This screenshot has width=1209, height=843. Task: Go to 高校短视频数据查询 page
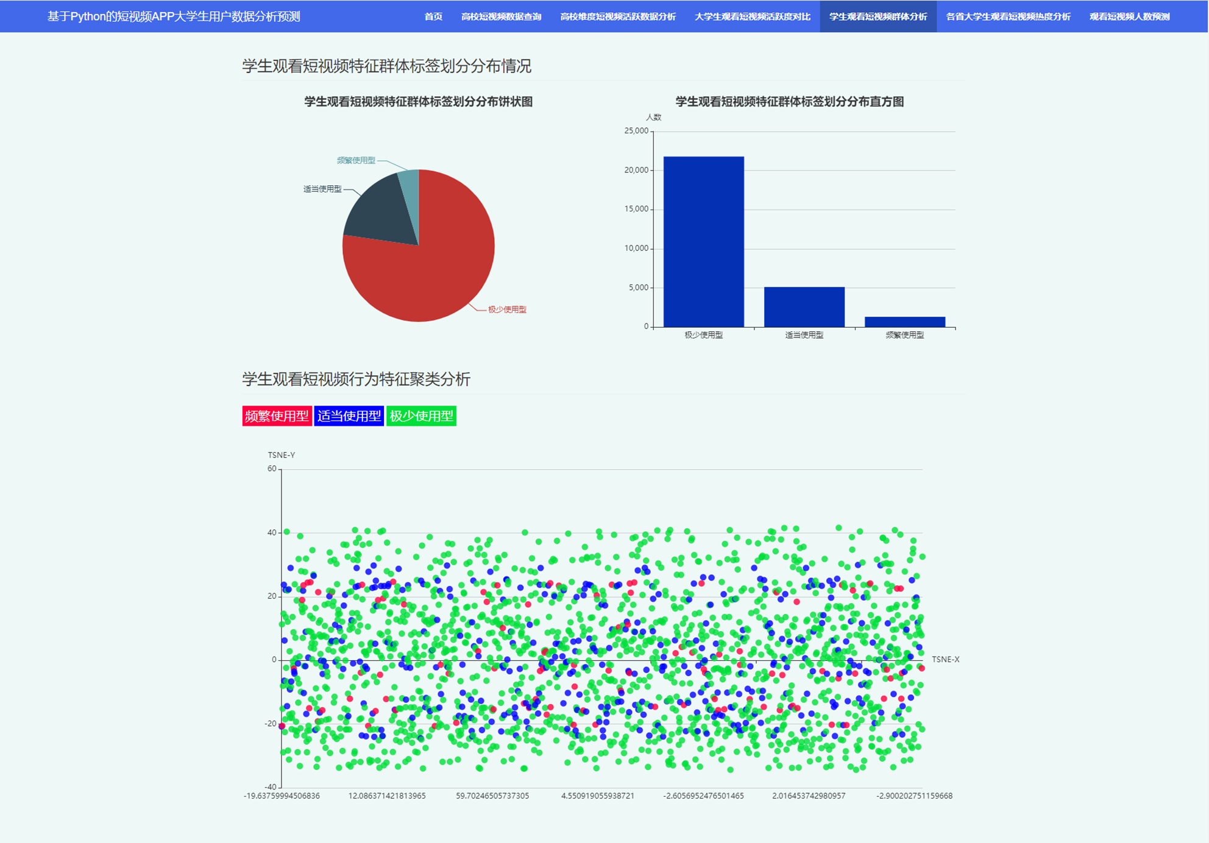click(x=501, y=16)
